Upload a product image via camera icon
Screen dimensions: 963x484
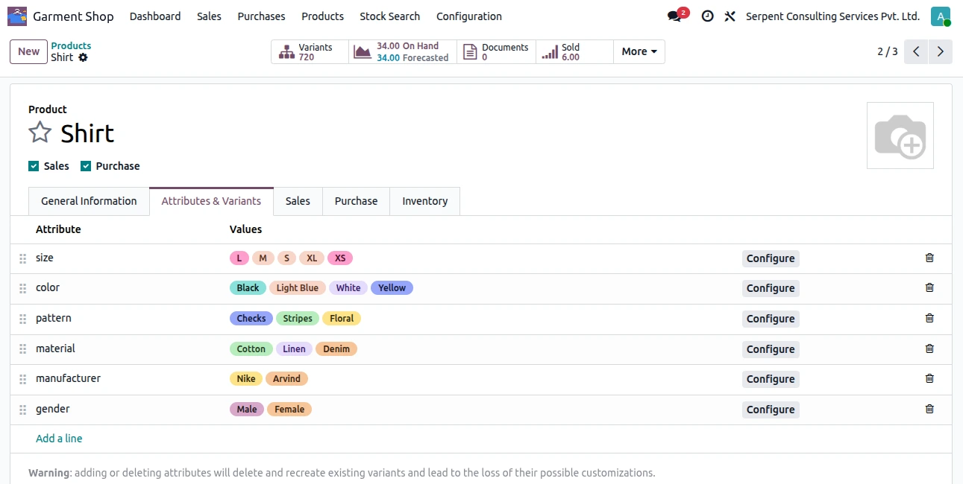point(900,136)
